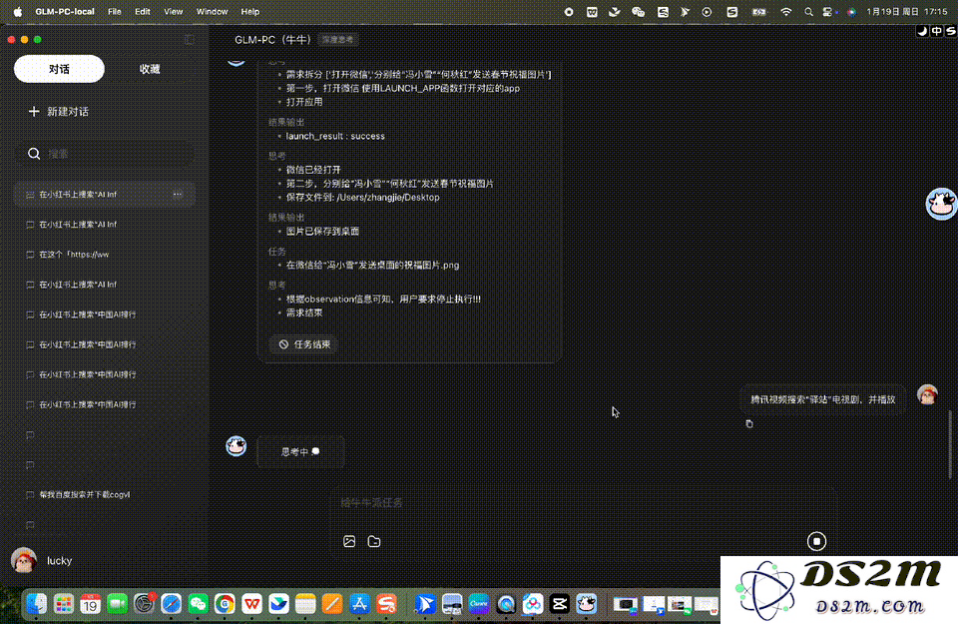The height and width of the screenshot is (624, 958).
Task: Click the WeChat icon in menu bar
Action: point(638,12)
